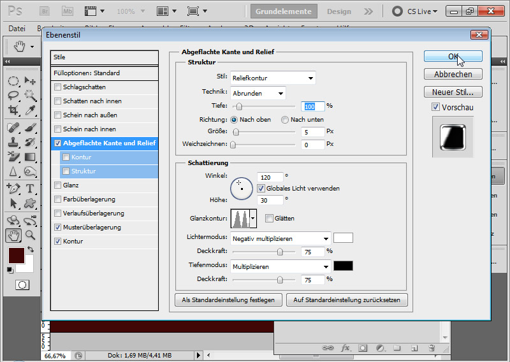Enable the Schlagschatten checkbox
Viewport: 510px width, 362px height.
(x=59, y=87)
